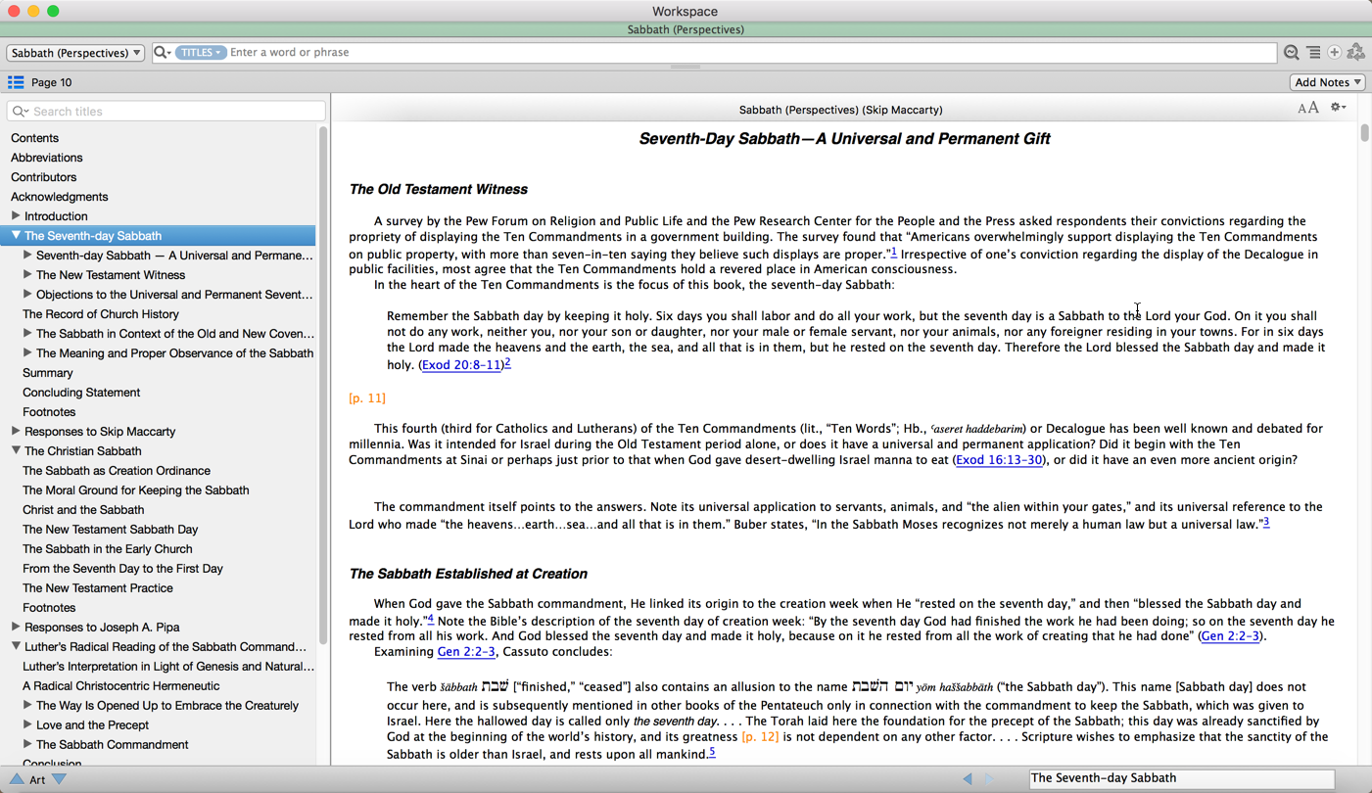This screenshot has width=1372, height=793.
Task: Click the table of contents sidebar scrollbar
Action: (x=323, y=385)
